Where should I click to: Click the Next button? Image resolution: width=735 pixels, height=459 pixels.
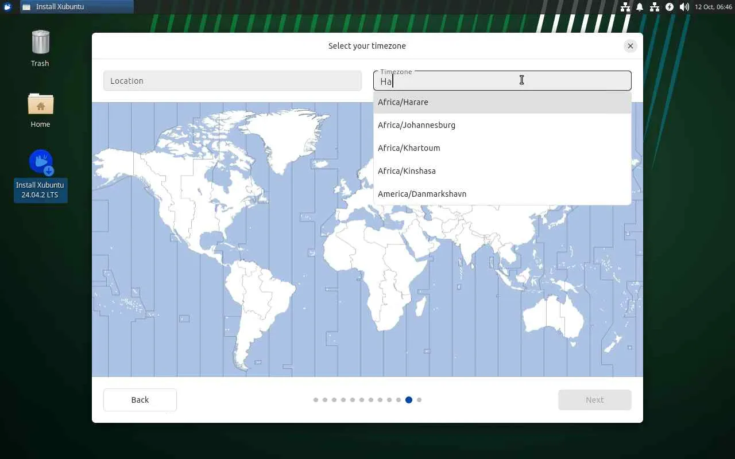(x=595, y=400)
